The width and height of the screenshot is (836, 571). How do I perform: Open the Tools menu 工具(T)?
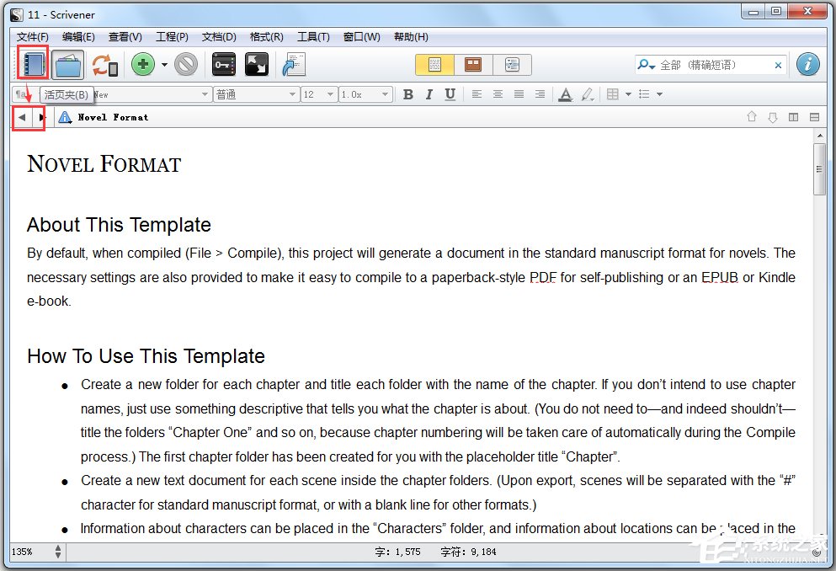[313, 37]
